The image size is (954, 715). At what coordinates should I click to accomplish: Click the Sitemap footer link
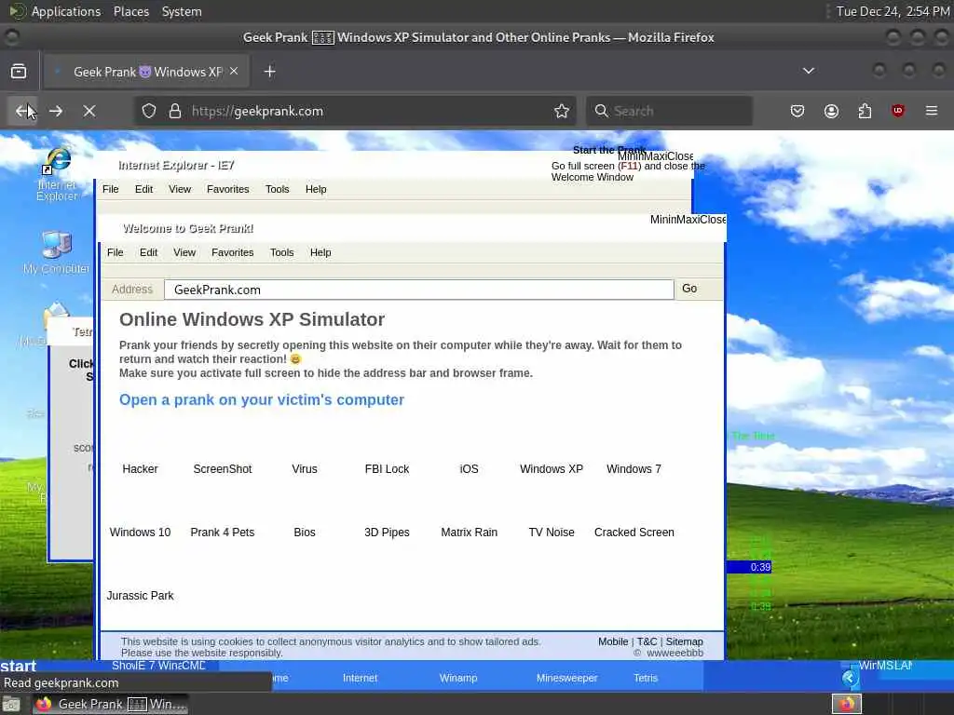pyautogui.click(x=685, y=641)
